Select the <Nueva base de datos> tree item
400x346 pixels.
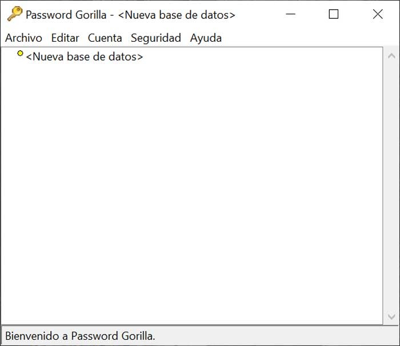85,57
